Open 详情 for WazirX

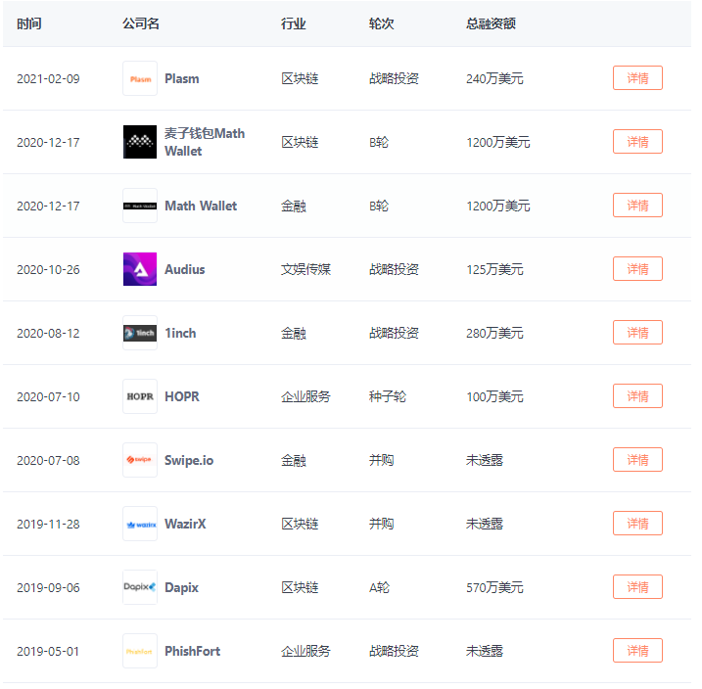coord(637,523)
